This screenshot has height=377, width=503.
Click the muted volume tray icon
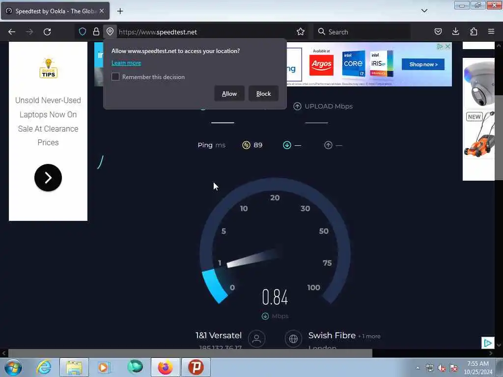[x=442, y=368]
